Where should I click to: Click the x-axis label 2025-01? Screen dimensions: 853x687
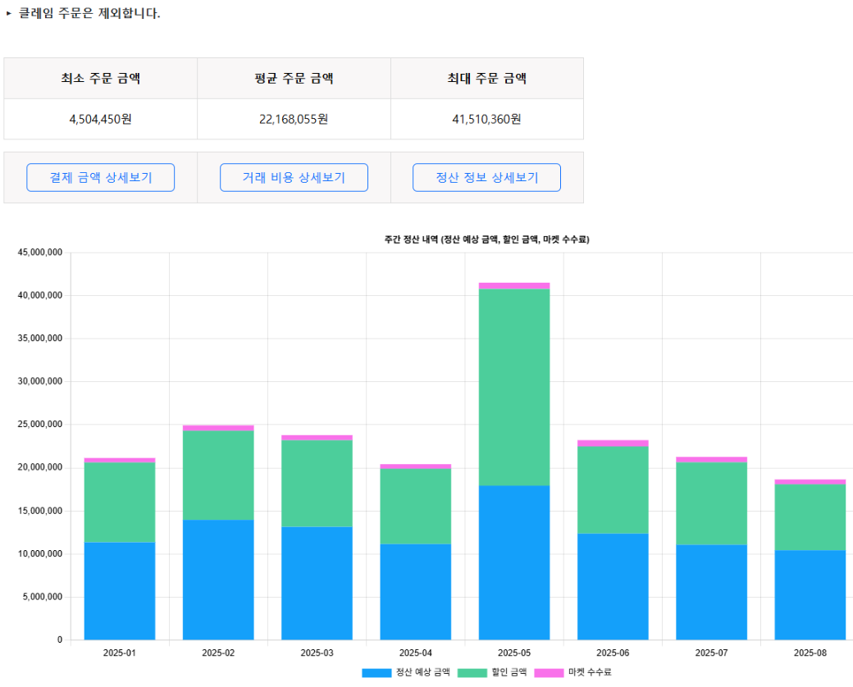(x=120, y=653)
